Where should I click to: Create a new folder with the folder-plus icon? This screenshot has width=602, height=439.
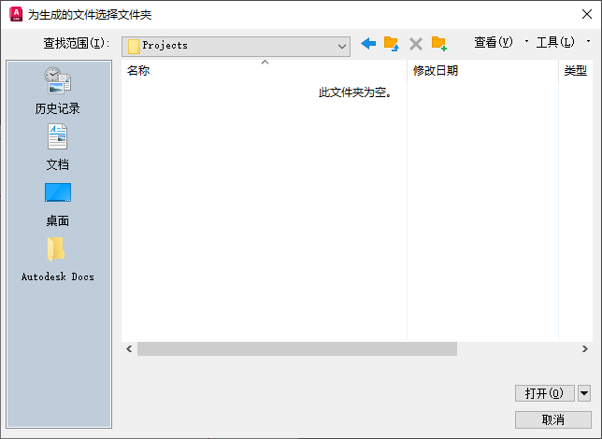439,43
